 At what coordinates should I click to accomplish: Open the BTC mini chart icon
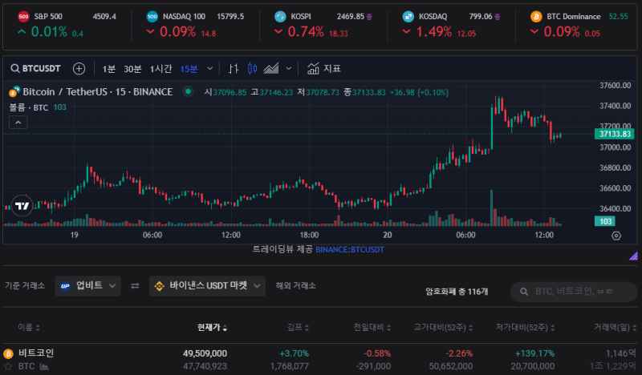(x=44, y=366)
